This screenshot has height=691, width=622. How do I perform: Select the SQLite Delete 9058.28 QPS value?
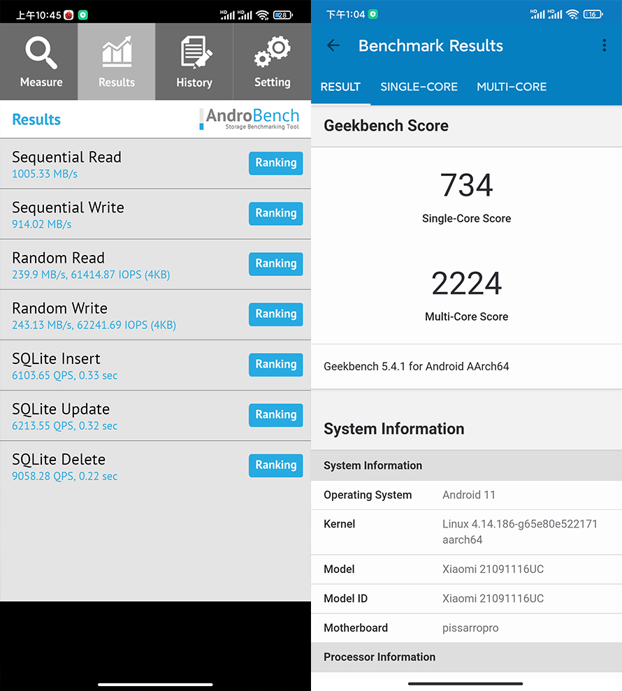64,476
